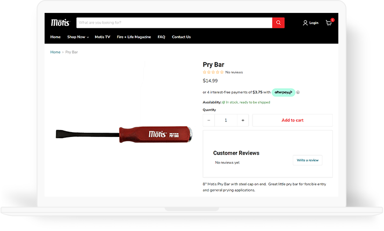Click the red search magnifier button

click(x=278, y=23)
